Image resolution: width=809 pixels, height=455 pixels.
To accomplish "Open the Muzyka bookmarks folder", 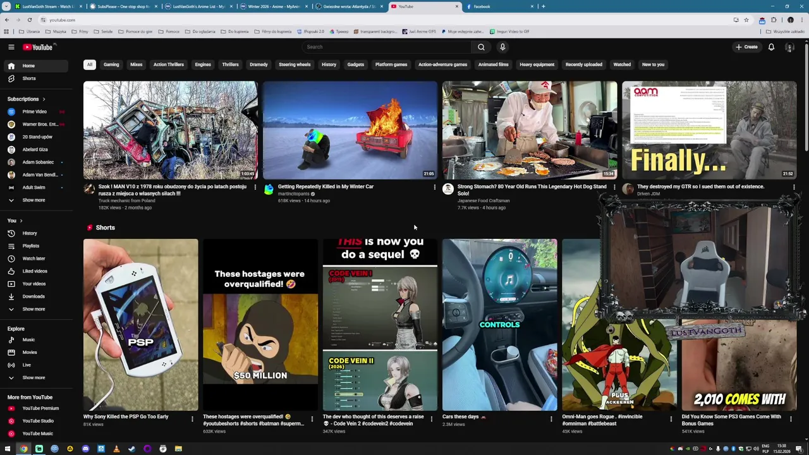I will [56, 32].
